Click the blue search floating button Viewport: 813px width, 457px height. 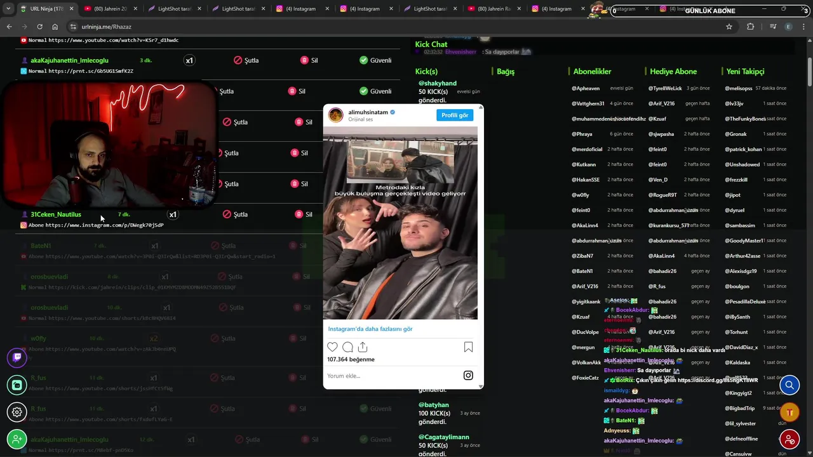tap(789, 385)
